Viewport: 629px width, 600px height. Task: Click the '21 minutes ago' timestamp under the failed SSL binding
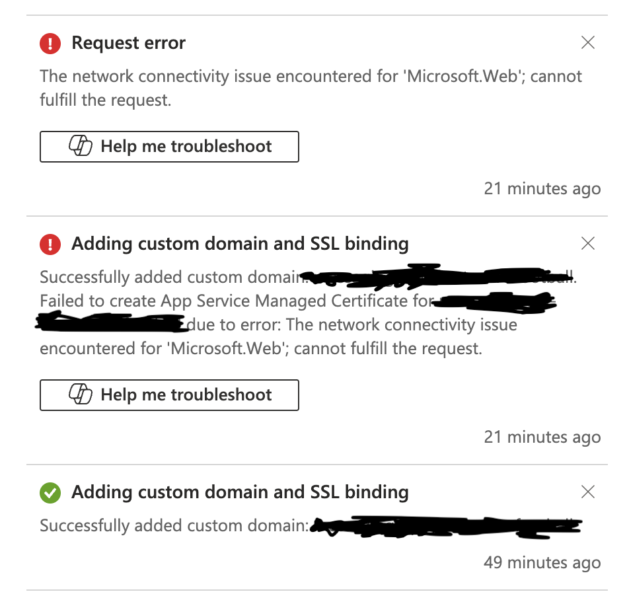[542, 437]
